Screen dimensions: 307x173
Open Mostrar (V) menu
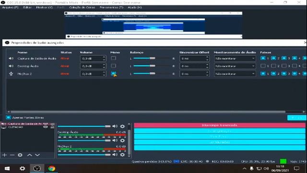(44, 7)
